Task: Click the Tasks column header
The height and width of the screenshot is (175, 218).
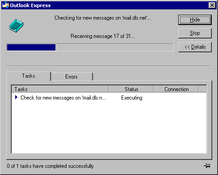Action: 60,89
